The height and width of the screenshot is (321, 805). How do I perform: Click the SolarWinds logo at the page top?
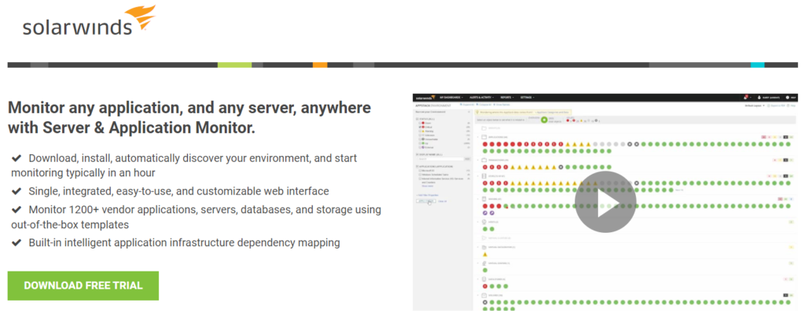pos(88,20)
